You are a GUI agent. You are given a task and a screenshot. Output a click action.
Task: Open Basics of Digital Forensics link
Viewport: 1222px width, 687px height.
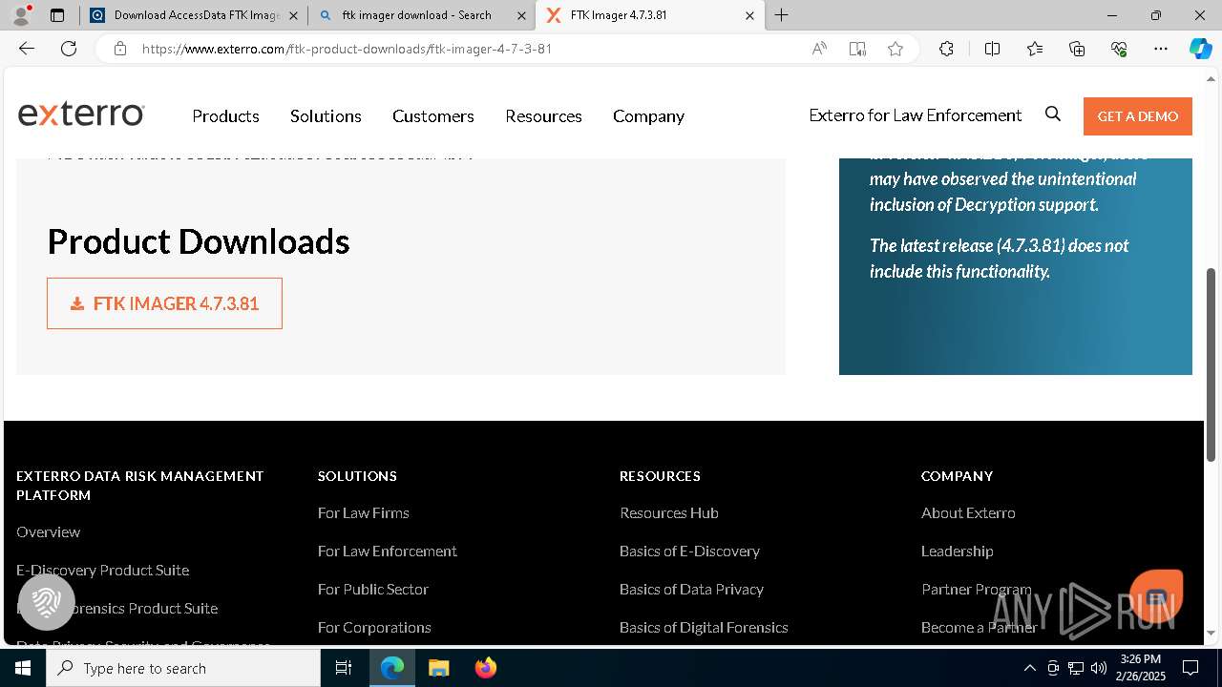pyautogui.click(x=704, y=627)
